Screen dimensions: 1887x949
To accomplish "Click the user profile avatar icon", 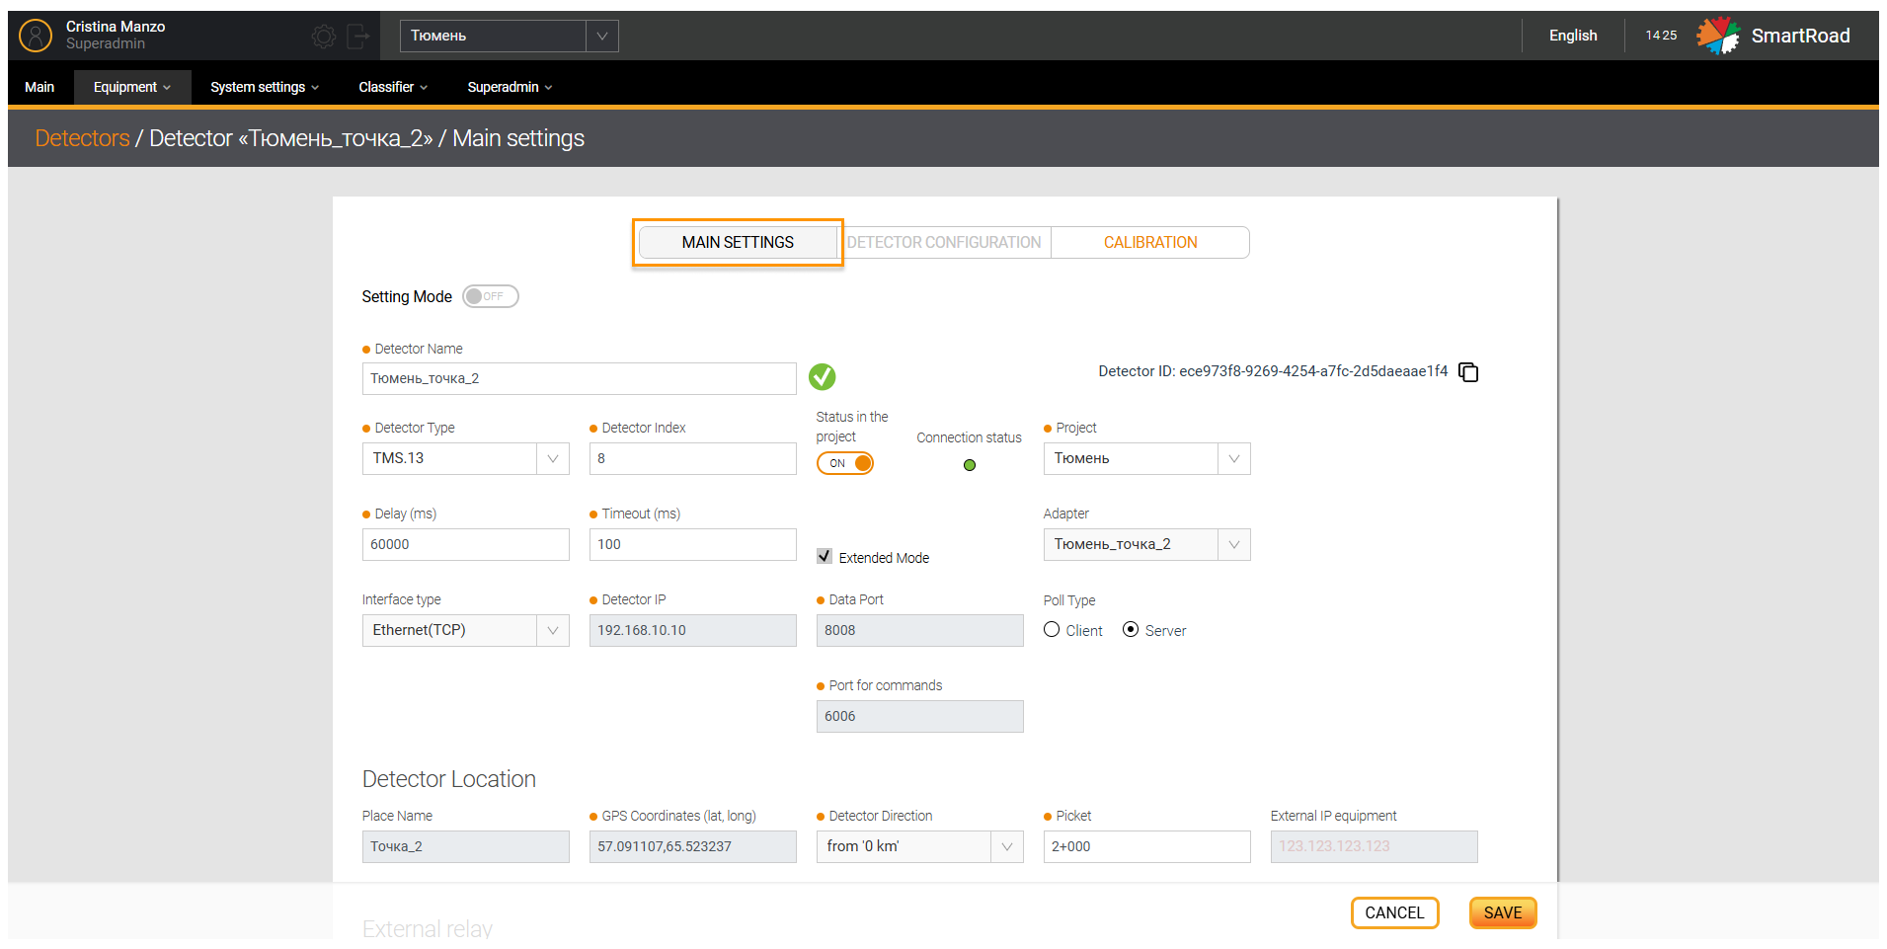I will point(36,36).
